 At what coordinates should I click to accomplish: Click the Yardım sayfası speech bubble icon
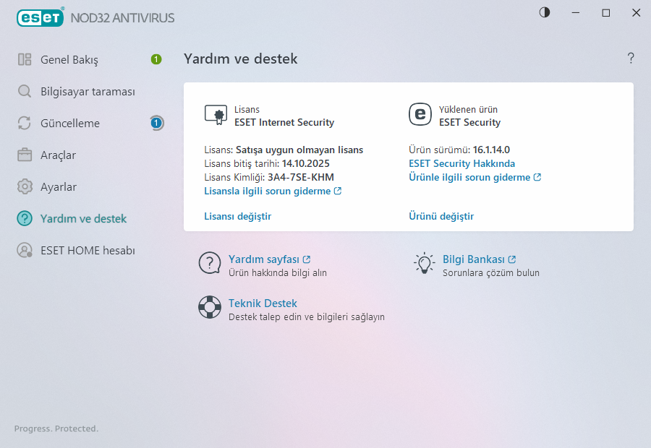pos(210,263)
